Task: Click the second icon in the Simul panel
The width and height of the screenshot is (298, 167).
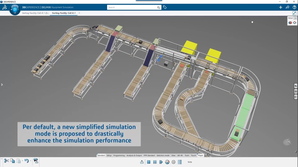Action: [295, 23]
